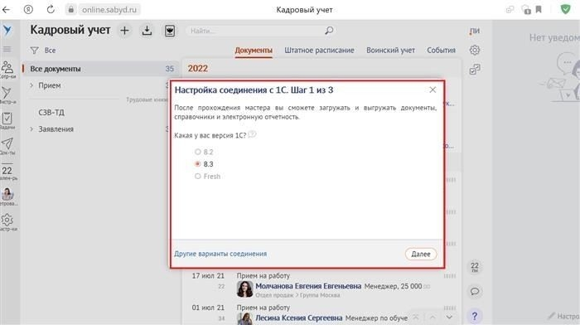Open the События tab
This screenshot has width=580, height=325.
[442, 51]
